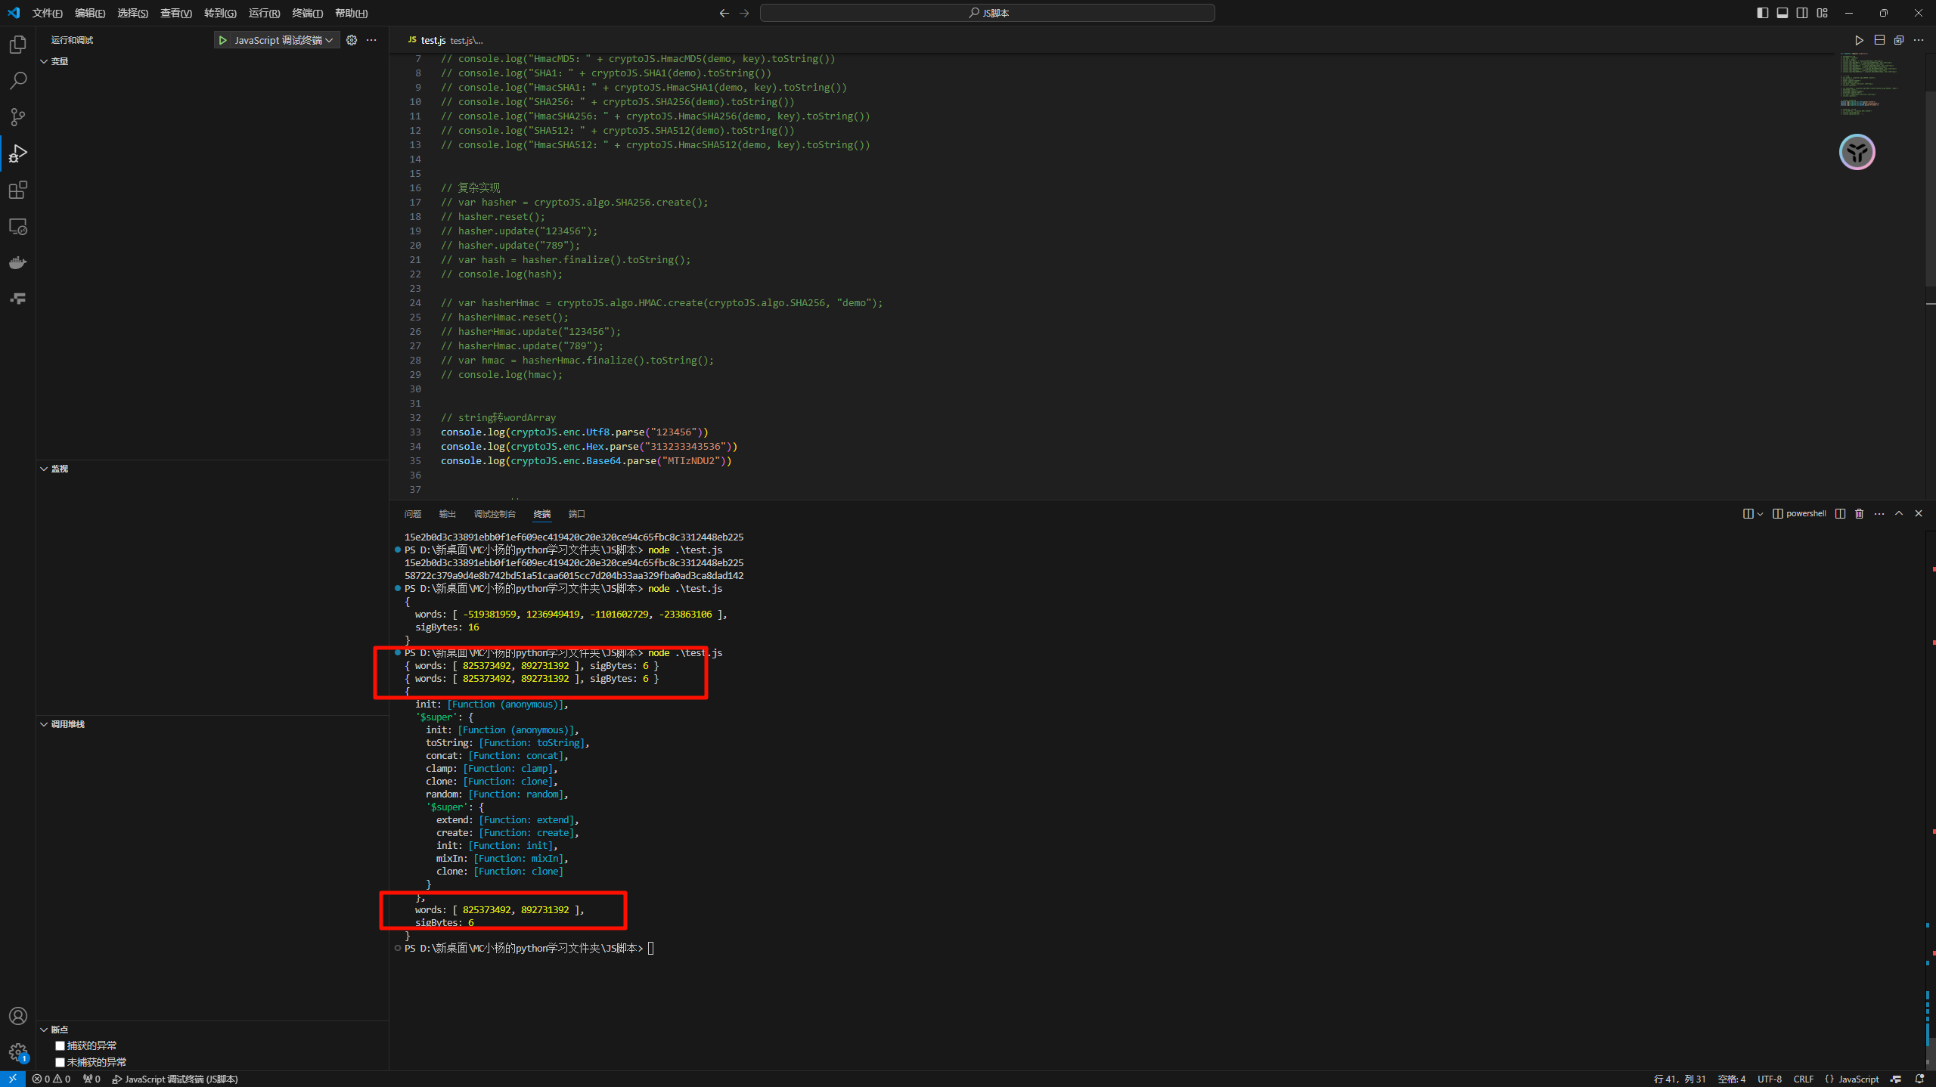Enable the caught exceptions breakpoint checkbox

pos(60,1045)
